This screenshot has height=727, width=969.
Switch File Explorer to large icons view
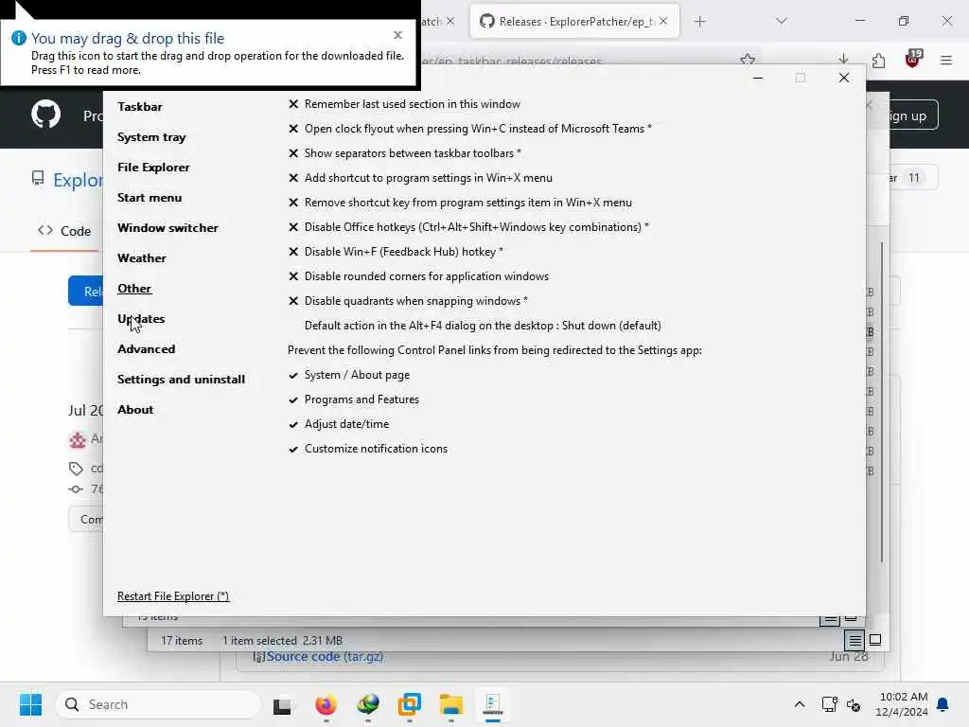pyautogui.click(x=875, y=640)
